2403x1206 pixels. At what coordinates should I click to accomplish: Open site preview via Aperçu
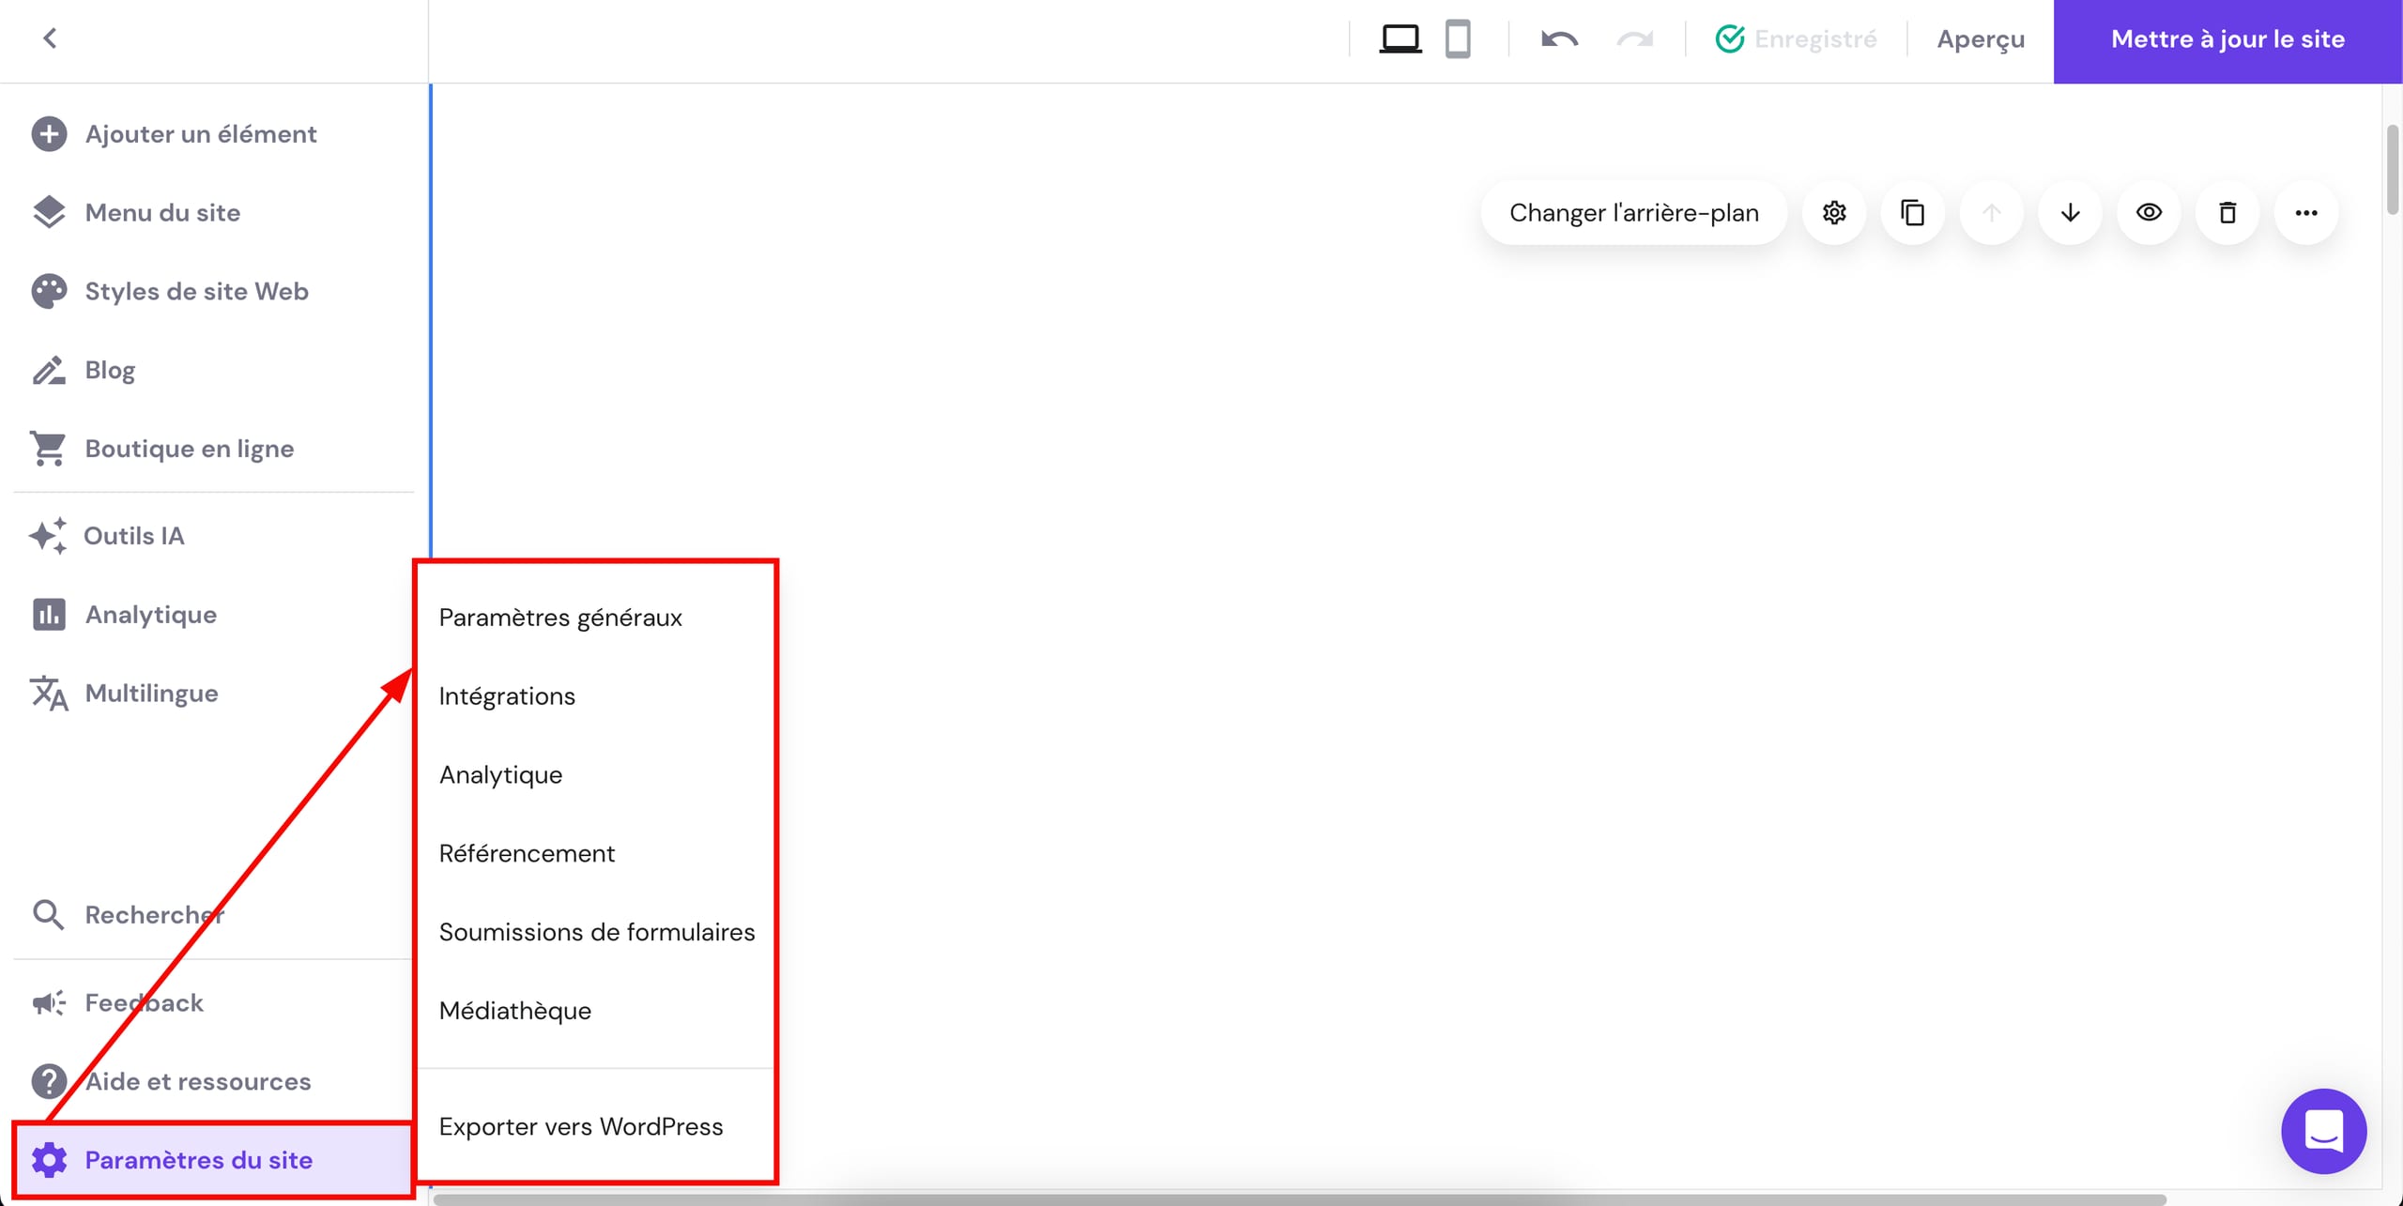pyautogui.click(x=1979, y=38)
